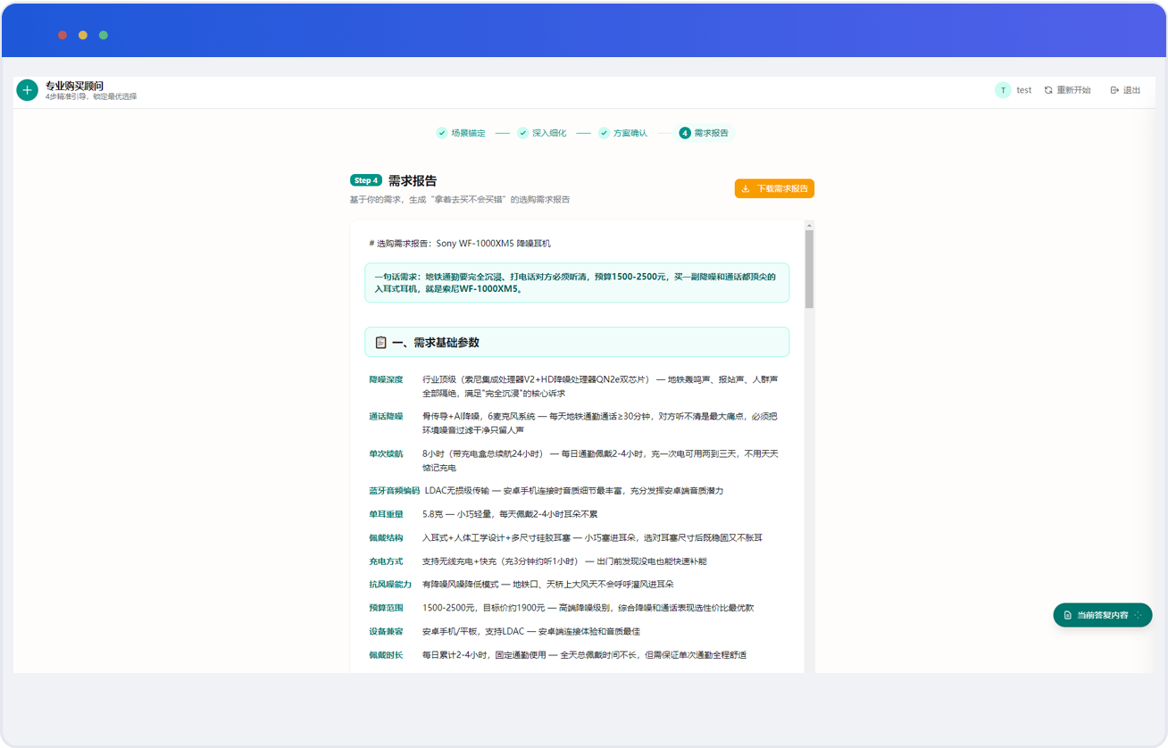Click the sparkle icon on 当前答复内容 button
1168x748 pixels.
click(1138, 615)
